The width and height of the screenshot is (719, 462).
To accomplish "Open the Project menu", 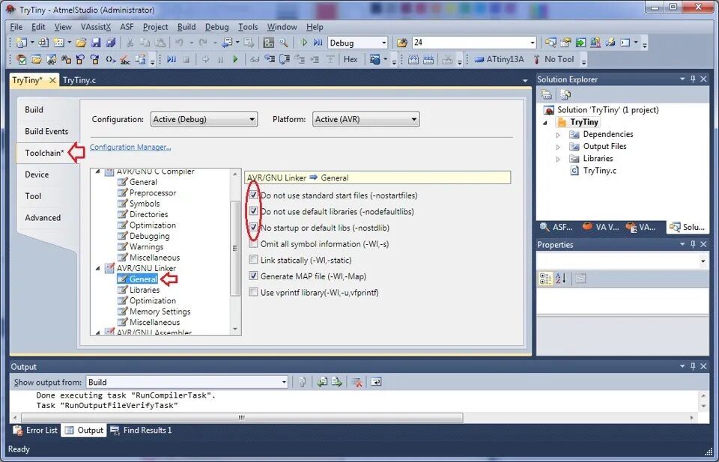I will pyautogui.click(x=156, y=27).
